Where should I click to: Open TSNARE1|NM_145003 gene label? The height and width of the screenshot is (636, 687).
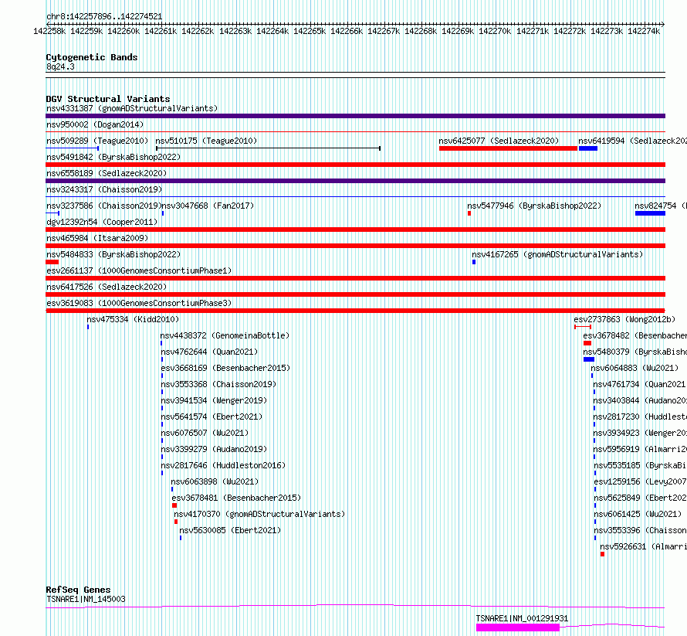click(x=86, y=599)
